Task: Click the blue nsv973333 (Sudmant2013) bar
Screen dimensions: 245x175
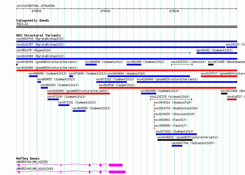Action: point(176,134)
